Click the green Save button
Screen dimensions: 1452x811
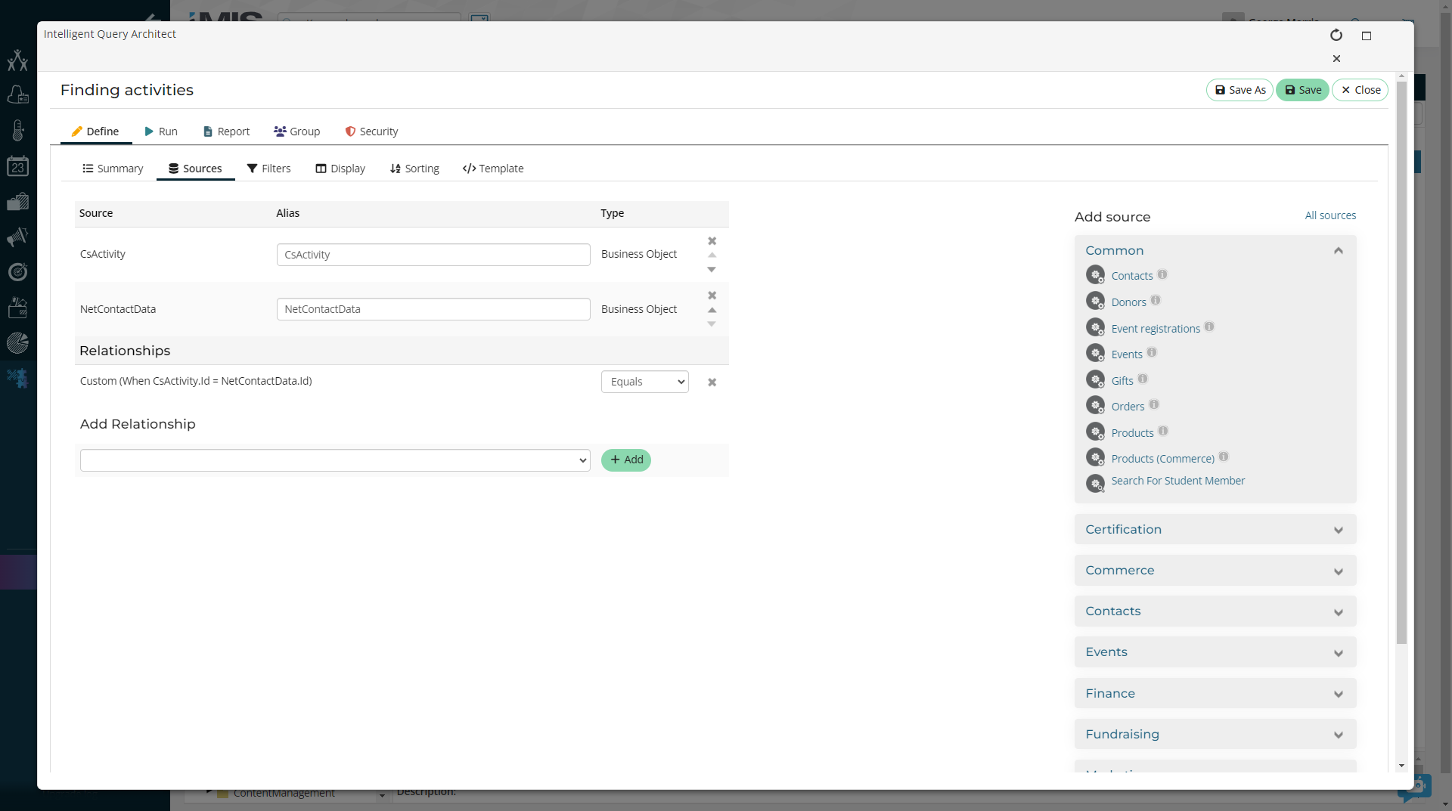tap(1302, 90)
